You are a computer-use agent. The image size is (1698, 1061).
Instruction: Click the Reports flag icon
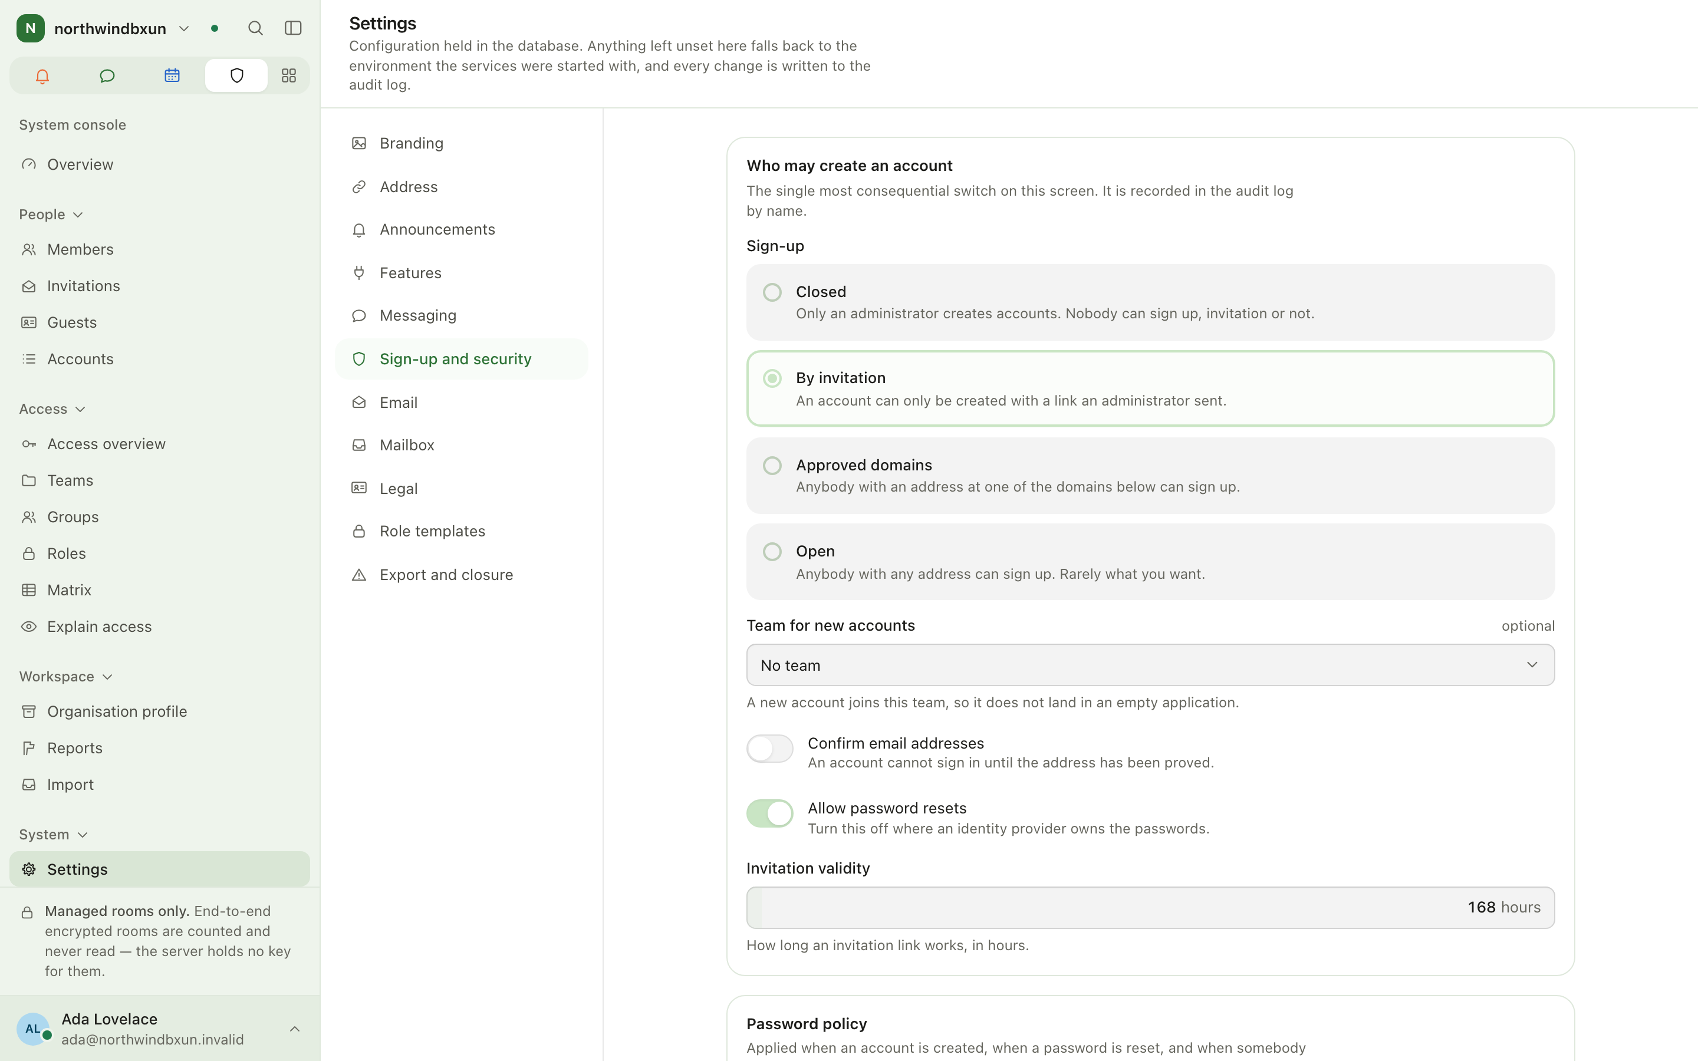[29, 748]
